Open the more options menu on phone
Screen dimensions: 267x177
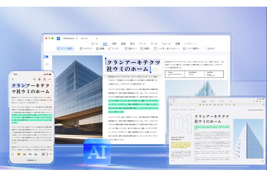coord(50,79)
